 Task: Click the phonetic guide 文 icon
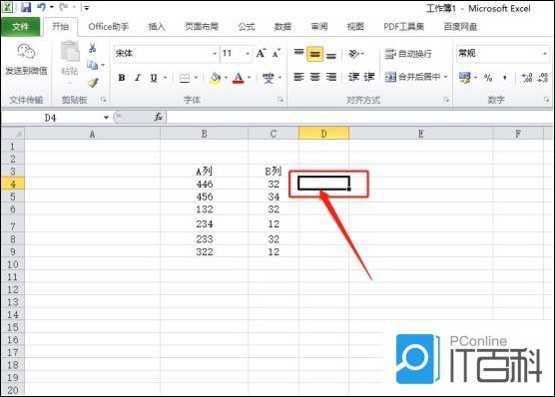(269, 78)
